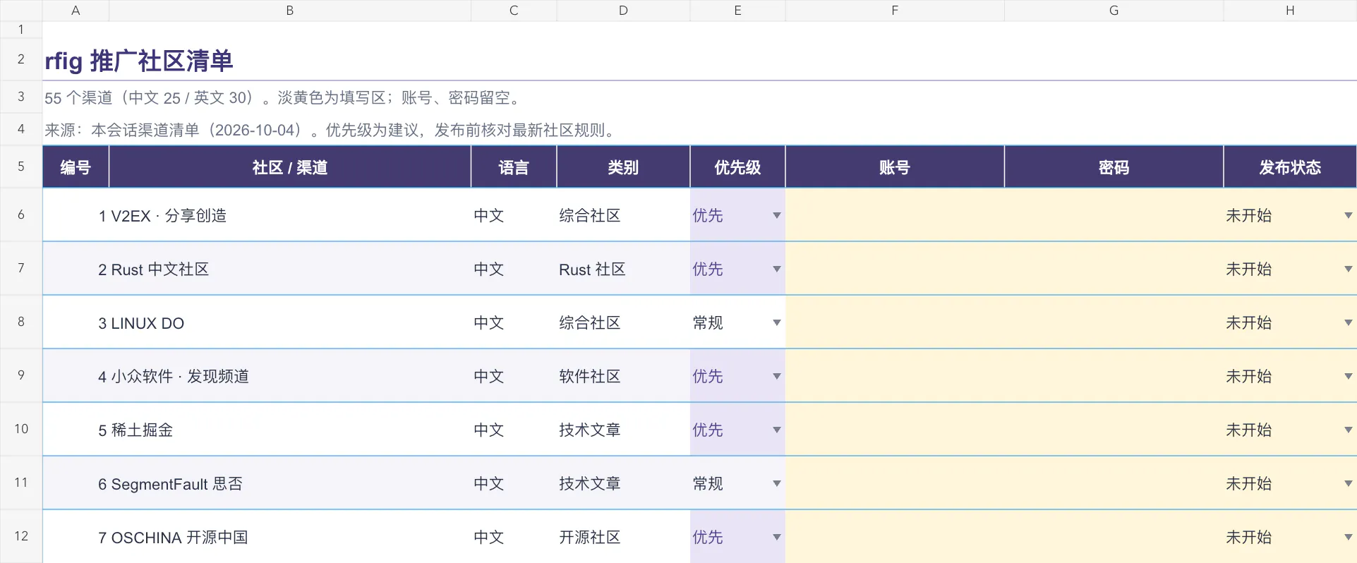Select row 10 by its row number
This screenshot has height=563, width=1357.
tap(21, 429)
